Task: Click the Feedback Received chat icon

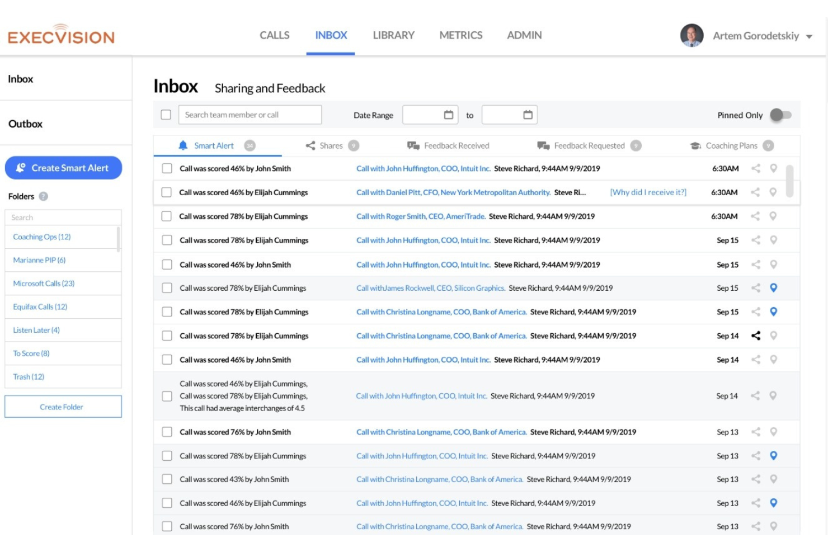Action: coord(413,146)
